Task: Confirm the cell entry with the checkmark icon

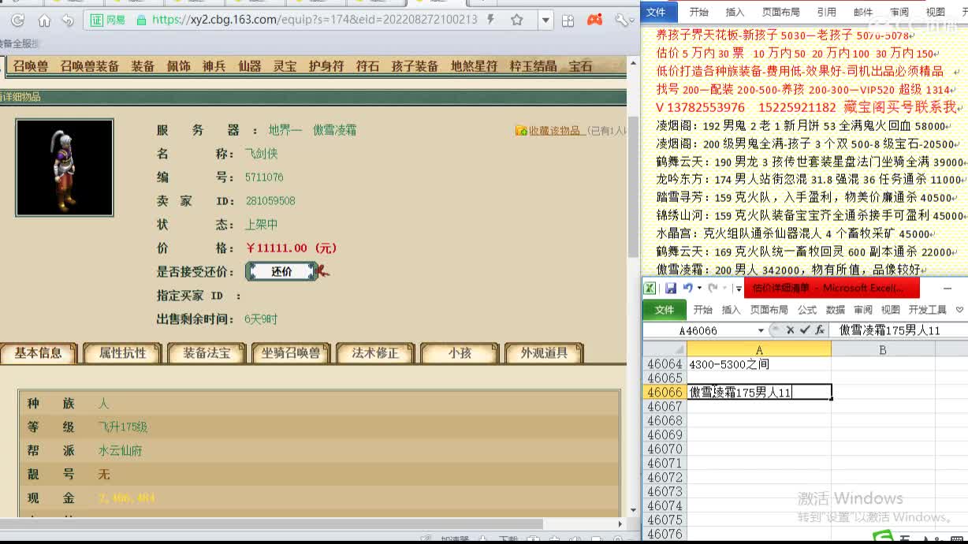Action: coord(804,330)
